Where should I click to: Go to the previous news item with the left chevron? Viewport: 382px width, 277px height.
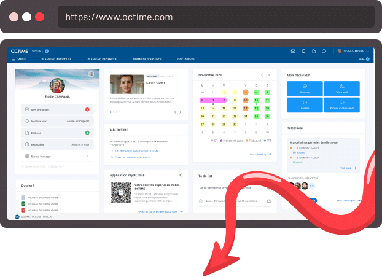[x=175, y=112]
